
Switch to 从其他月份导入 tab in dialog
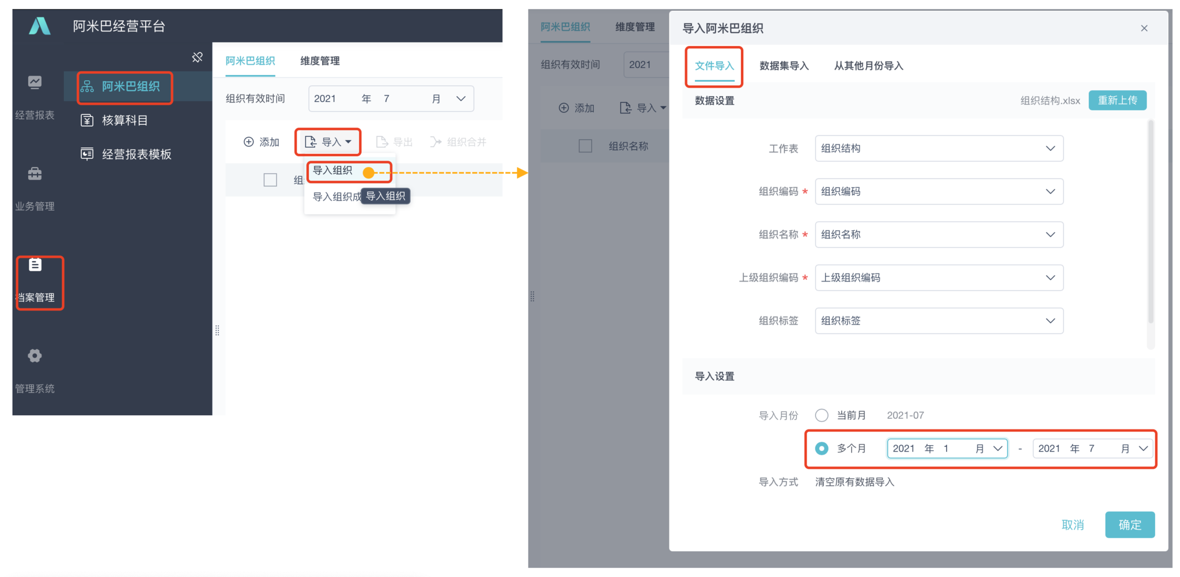(x=868, y=66)
